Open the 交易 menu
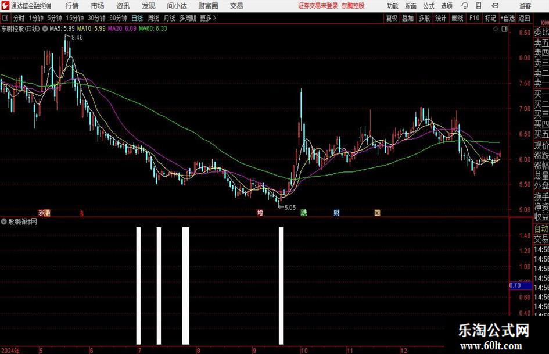Viewport: 549px width, 354px height. 236,6
